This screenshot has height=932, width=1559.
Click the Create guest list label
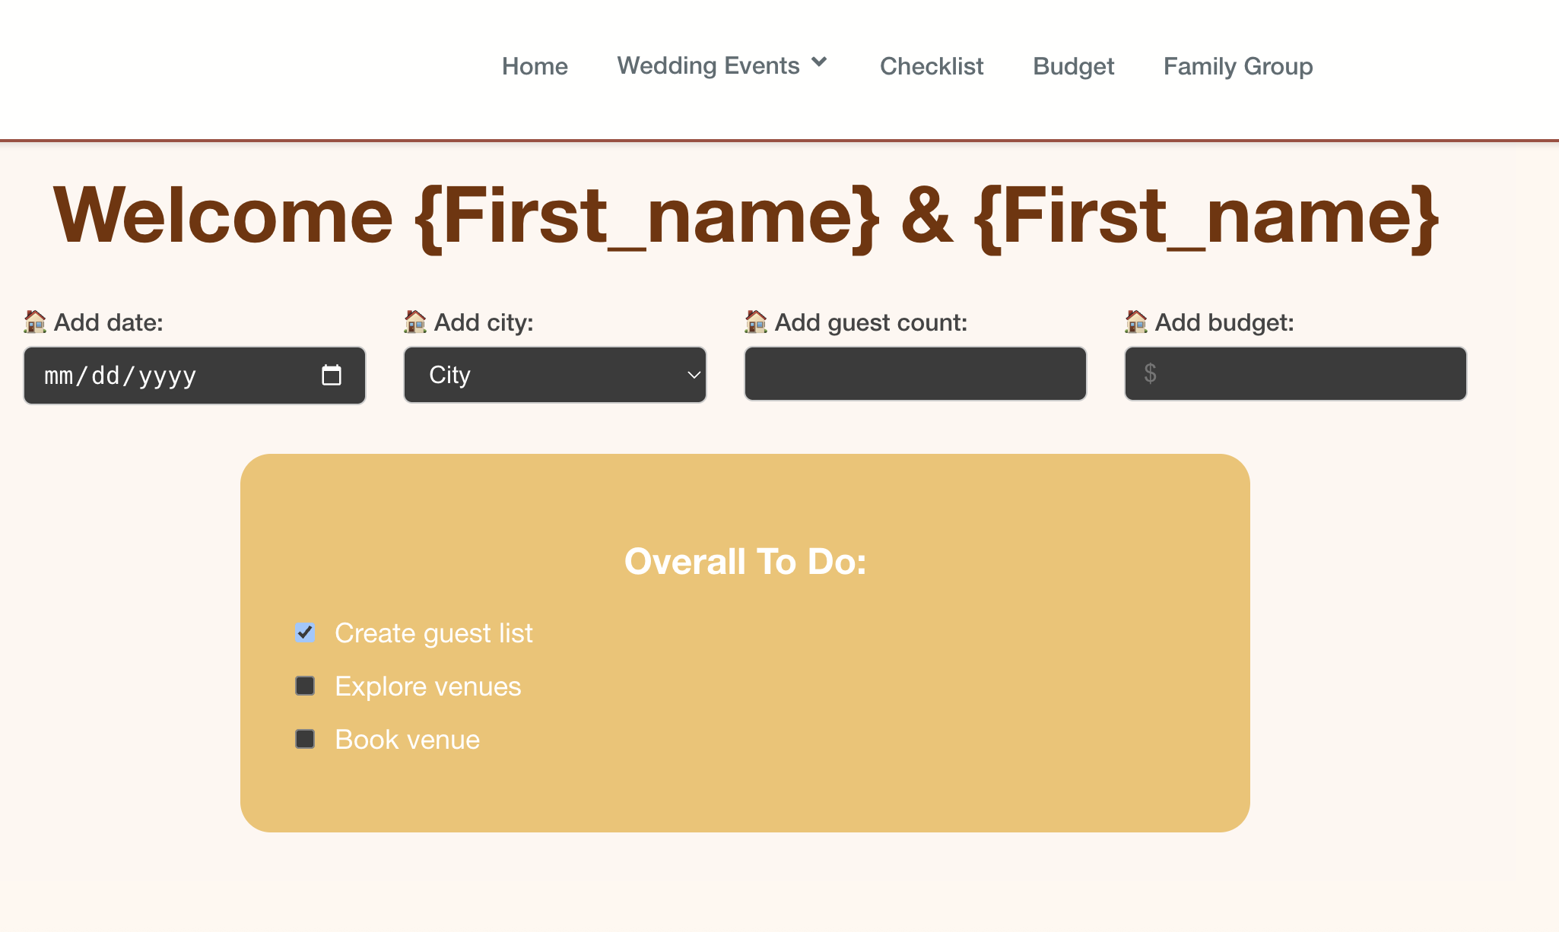[433, 633]
